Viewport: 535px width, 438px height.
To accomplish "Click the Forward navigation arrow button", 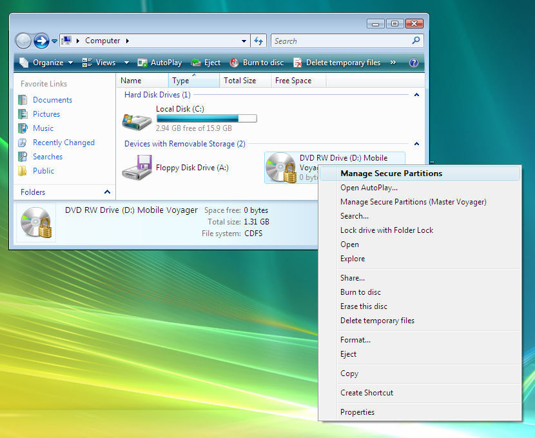I will [x=41, y=41].
